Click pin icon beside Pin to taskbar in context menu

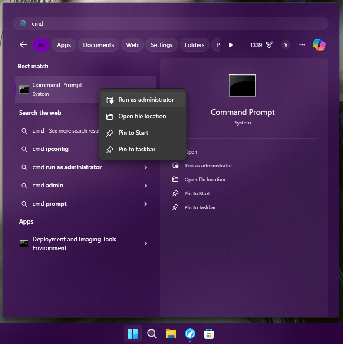tap(110, 150)
